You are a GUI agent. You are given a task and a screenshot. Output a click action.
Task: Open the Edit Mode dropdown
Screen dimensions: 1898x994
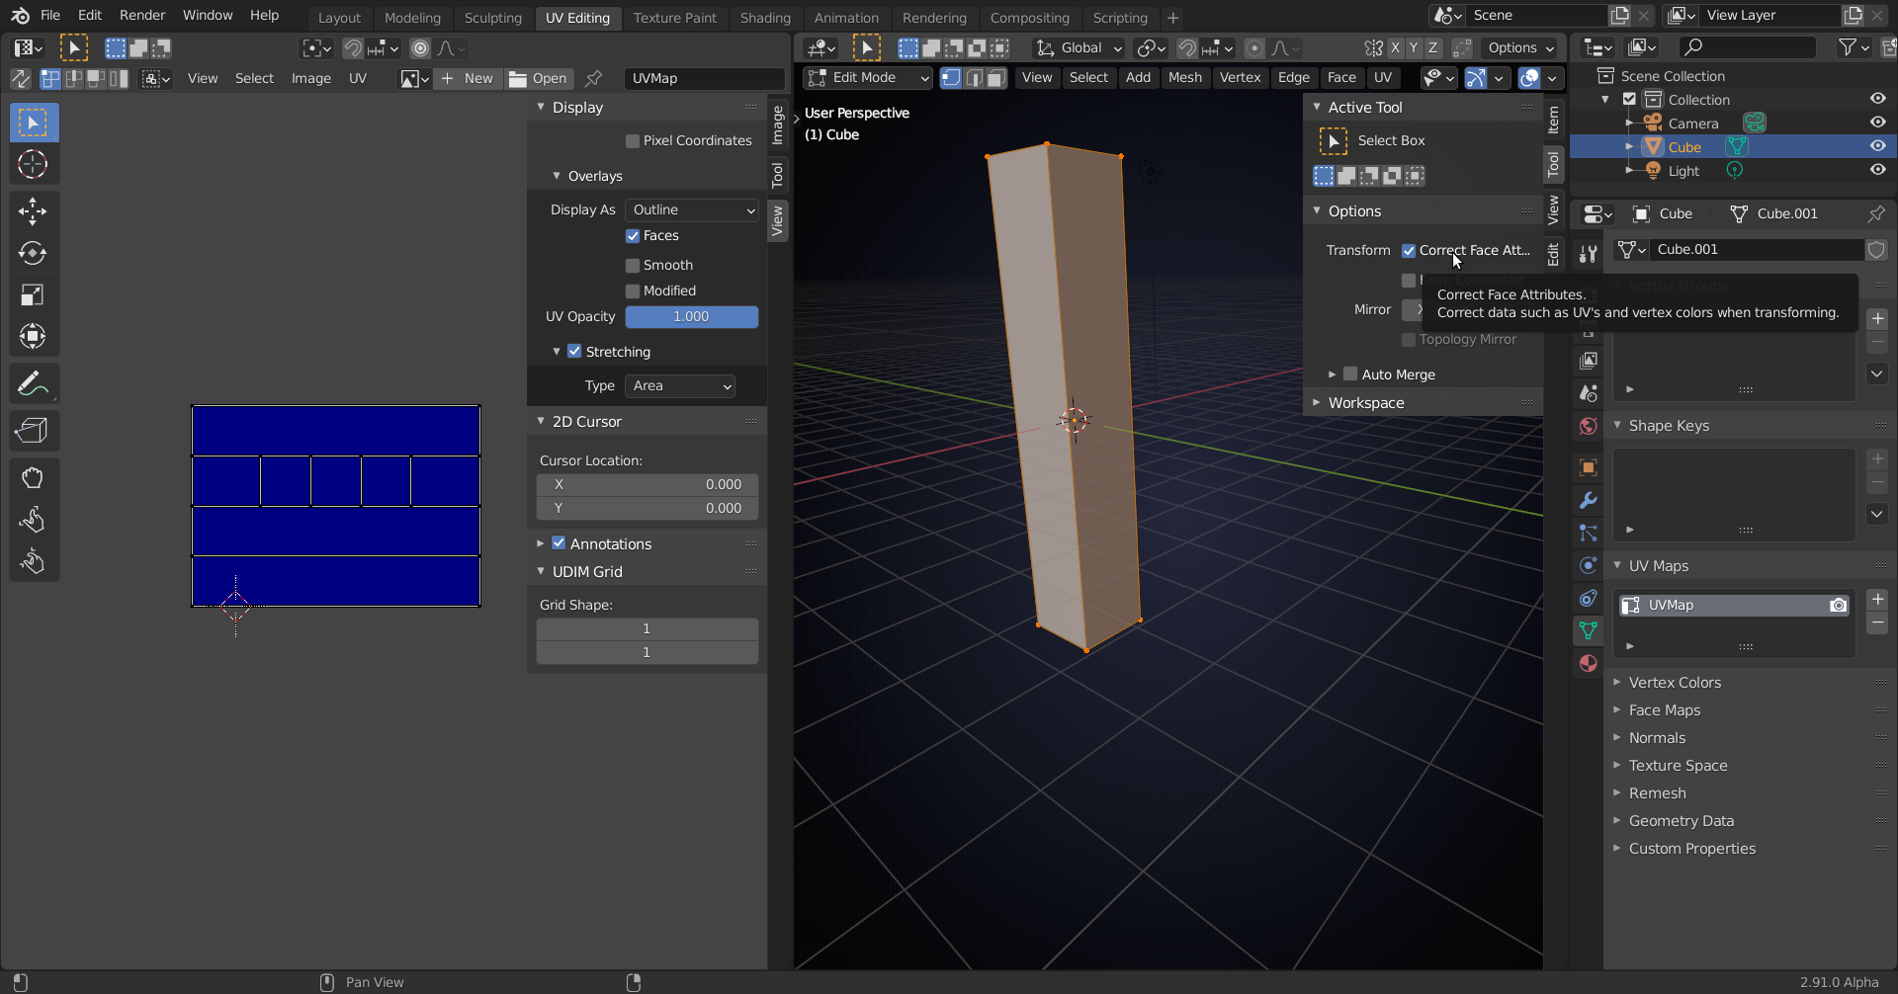[868, 78]
